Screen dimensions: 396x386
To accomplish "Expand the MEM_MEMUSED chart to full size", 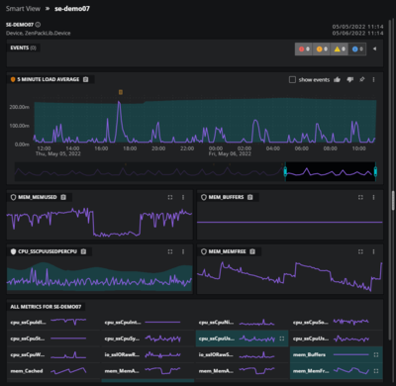I will click(x=170, y=197).
